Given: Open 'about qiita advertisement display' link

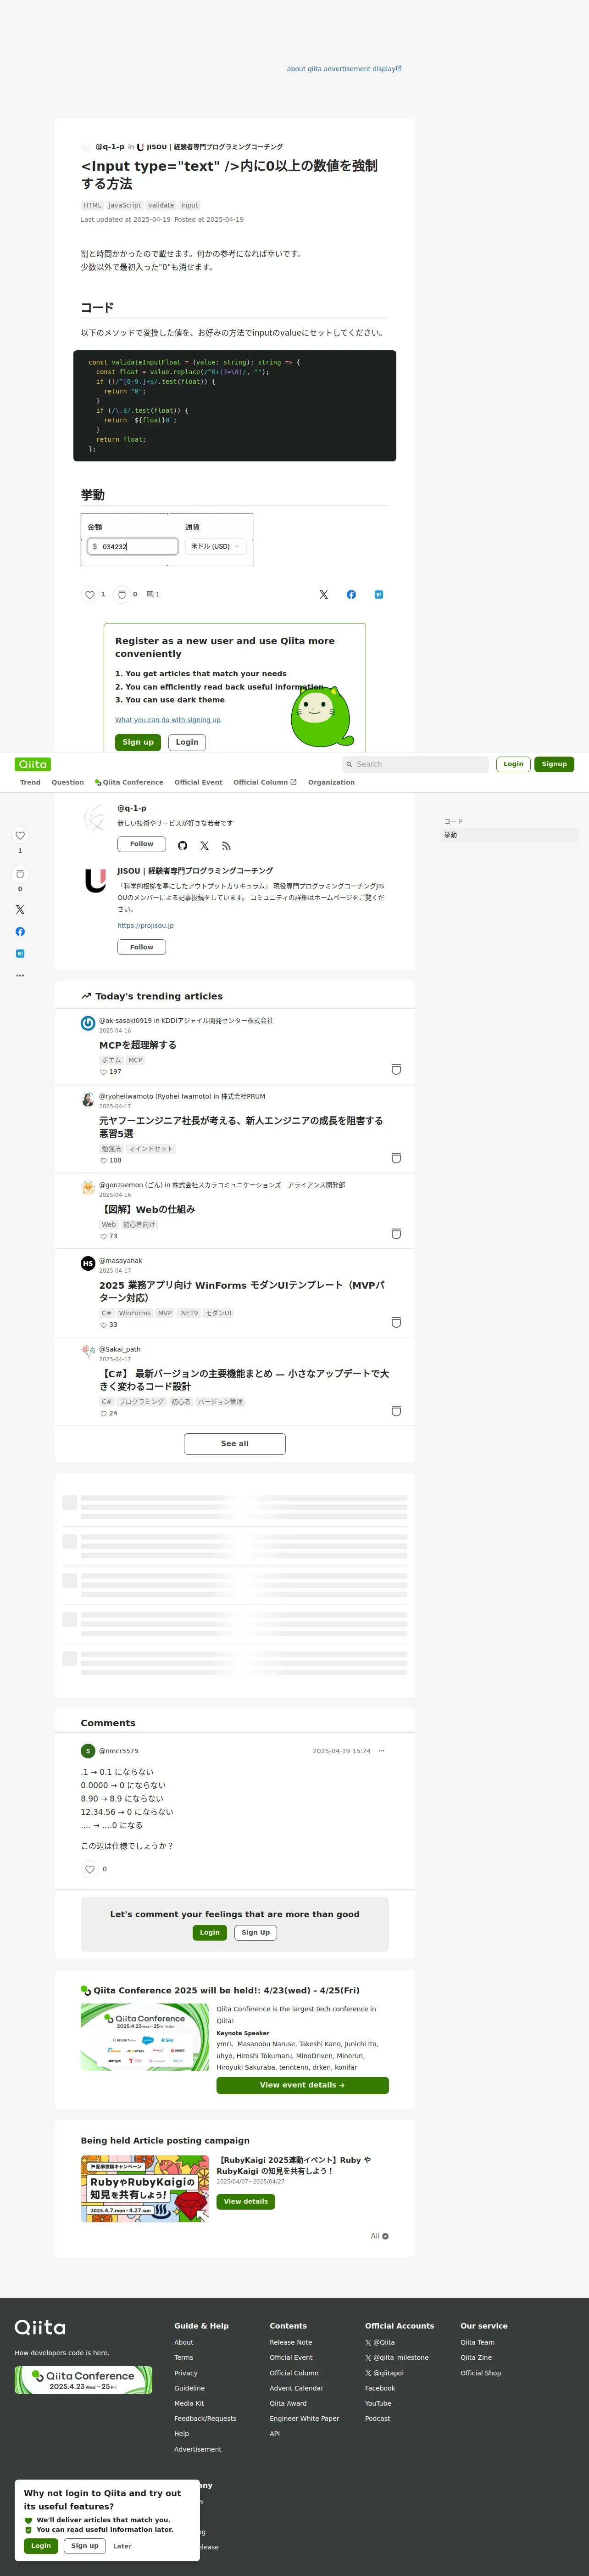Looking at the screenshot, I should click(x=344, y=69).
